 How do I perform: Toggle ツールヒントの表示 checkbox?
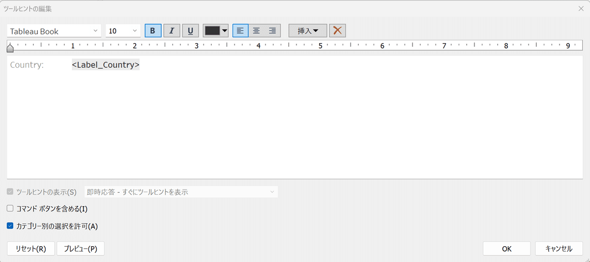pos(10,192)
